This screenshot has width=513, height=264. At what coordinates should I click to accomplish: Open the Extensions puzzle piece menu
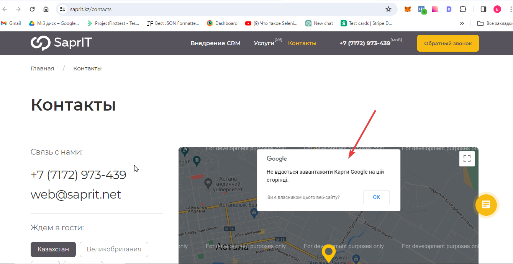click(463, 9)
